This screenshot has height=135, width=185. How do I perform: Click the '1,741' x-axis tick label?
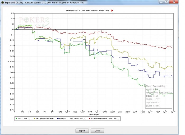click(x=90, y=112)
